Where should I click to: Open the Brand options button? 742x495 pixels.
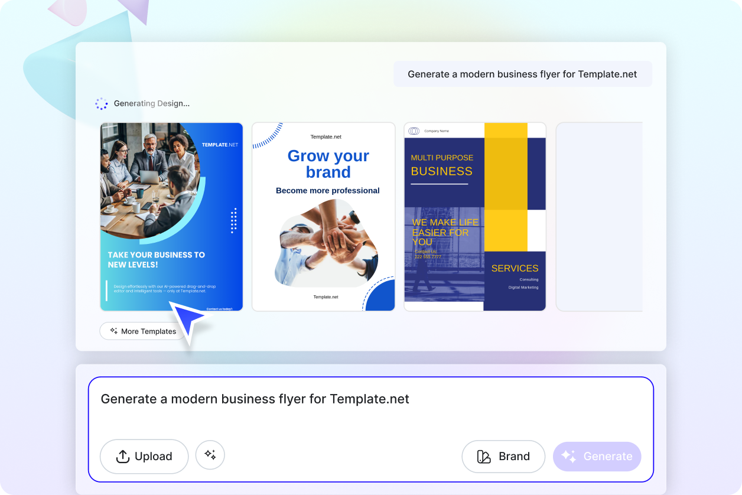(503, 456)
